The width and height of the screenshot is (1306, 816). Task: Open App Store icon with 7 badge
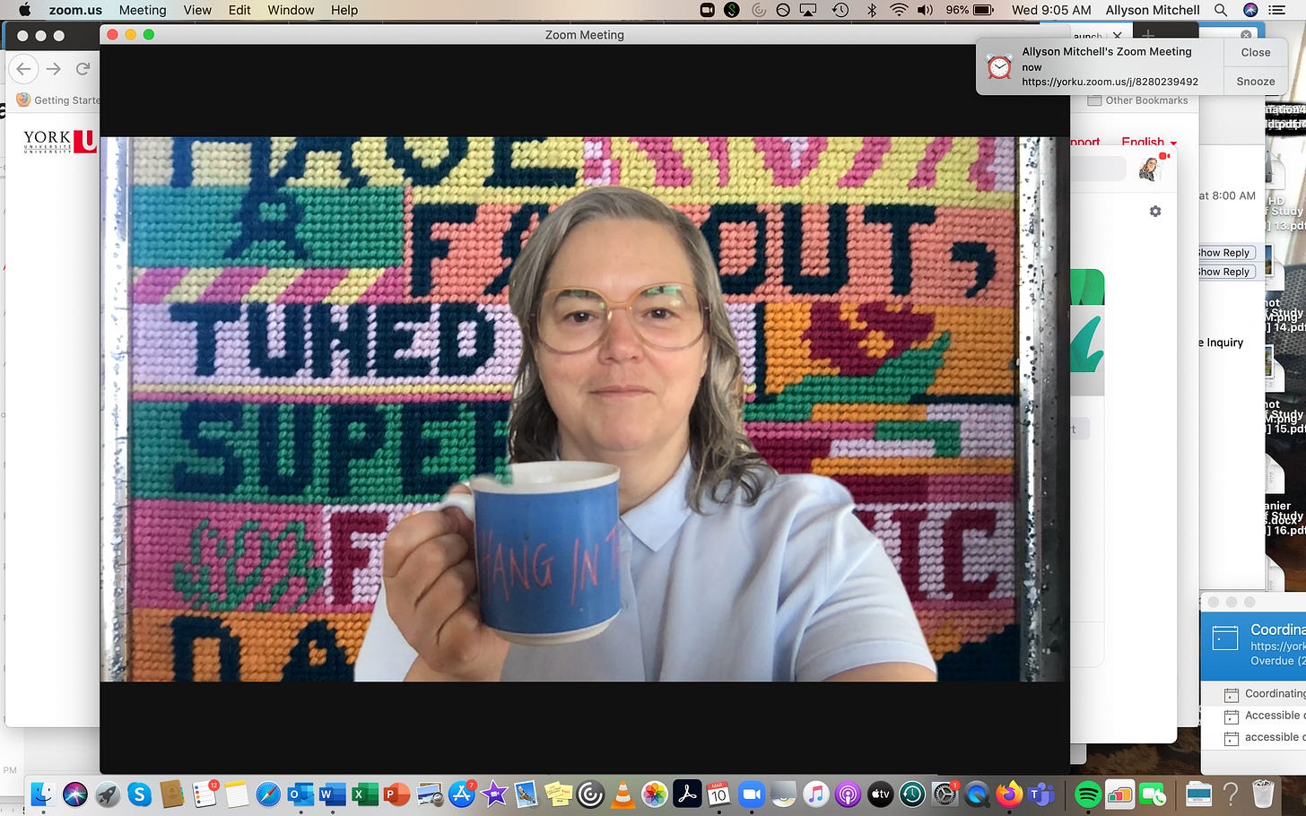click(x=462, y=794)
